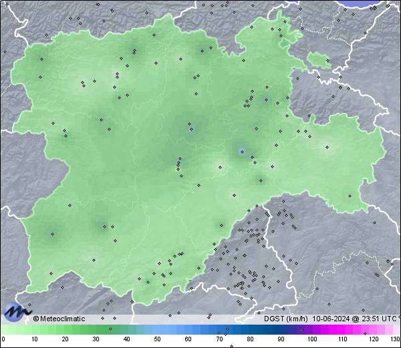Click the scale label 90
The image size is (401, 348).
[281, 339]
